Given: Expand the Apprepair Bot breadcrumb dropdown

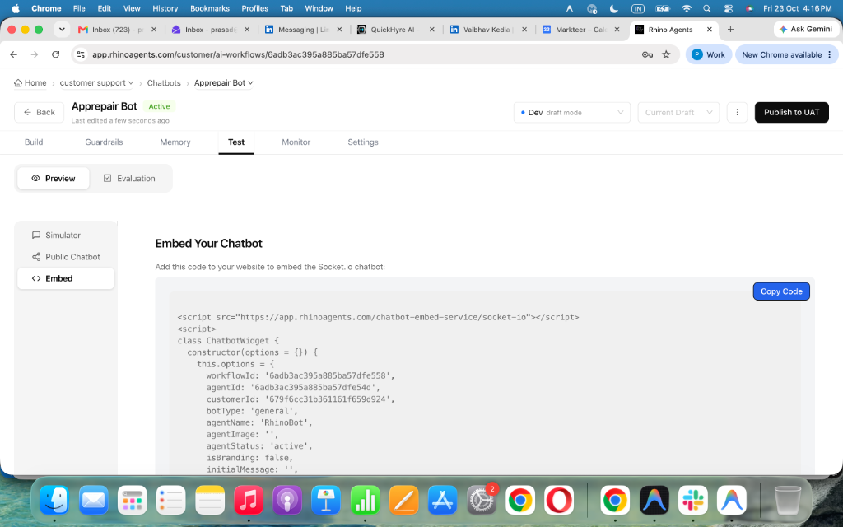Looking at the screenshot, I should [x=224, y=83].
